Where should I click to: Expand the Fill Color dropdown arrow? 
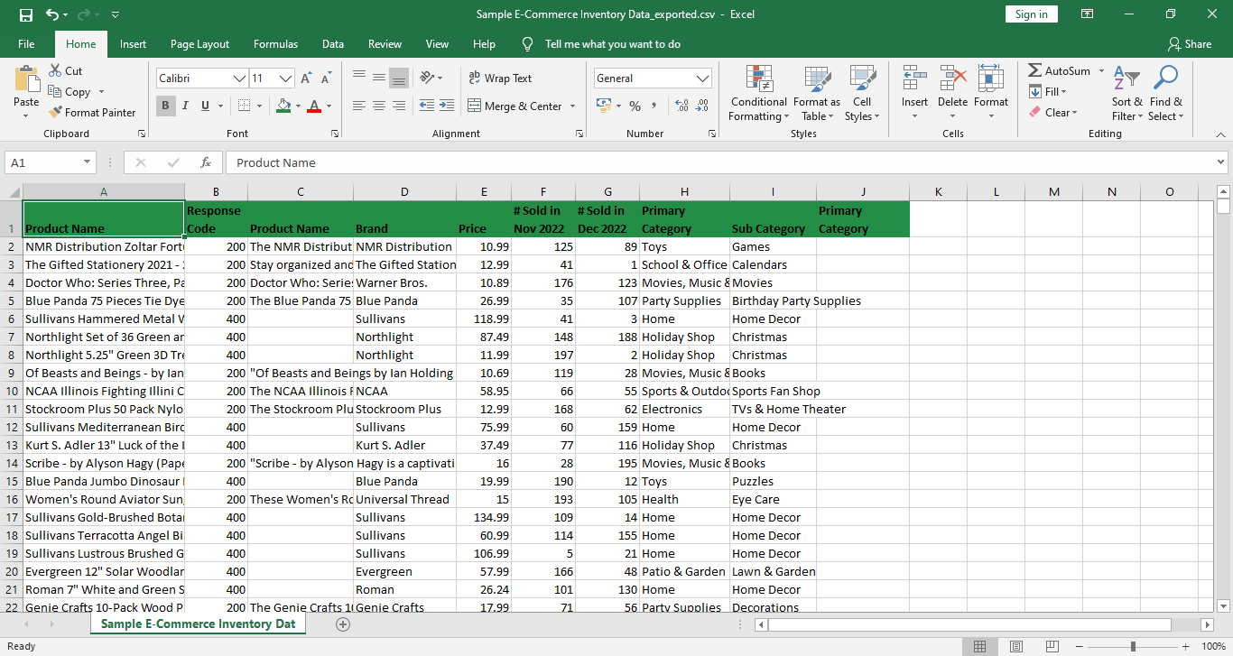tap(298, 106)
